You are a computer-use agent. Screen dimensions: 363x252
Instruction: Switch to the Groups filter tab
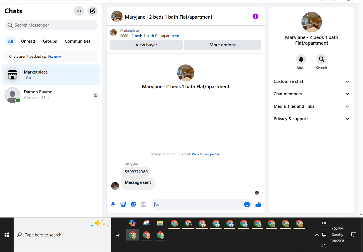50,41
